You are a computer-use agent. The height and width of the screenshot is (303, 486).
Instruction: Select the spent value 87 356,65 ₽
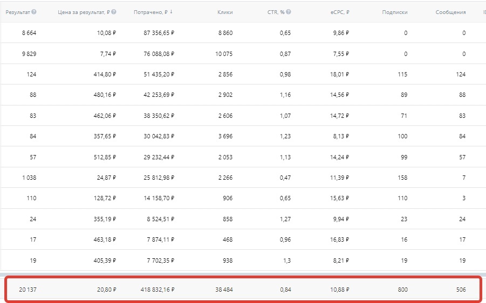[159, 33]
